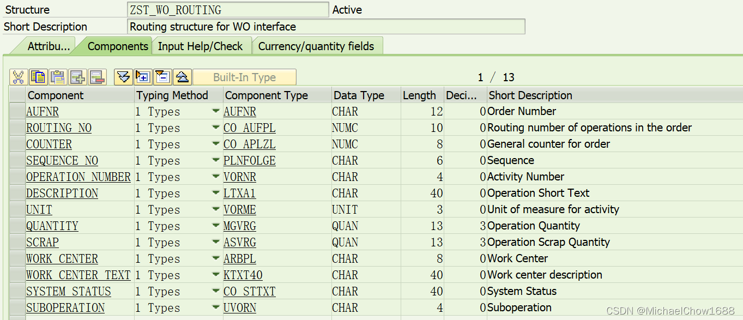This screenshot has height=320, width=743.
Task: Click component type link UVORN
Action: (x=240, y=308)
